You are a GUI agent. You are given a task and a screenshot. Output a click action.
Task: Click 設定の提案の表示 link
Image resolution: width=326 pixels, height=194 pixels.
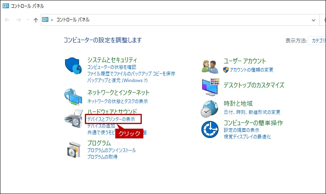coord(241,130)
